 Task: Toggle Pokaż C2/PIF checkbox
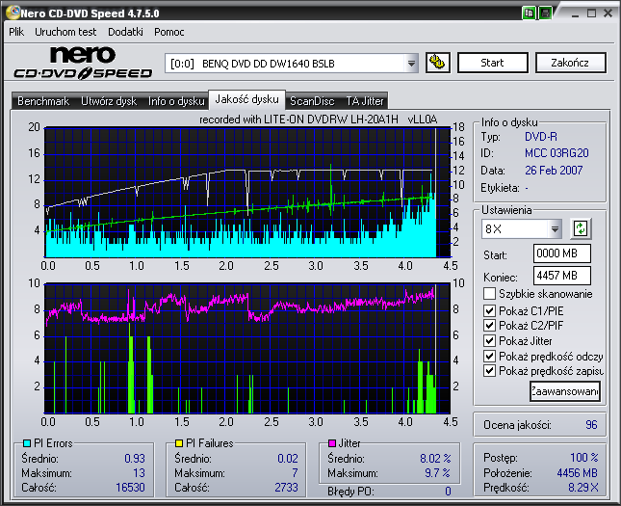[489, 326]
